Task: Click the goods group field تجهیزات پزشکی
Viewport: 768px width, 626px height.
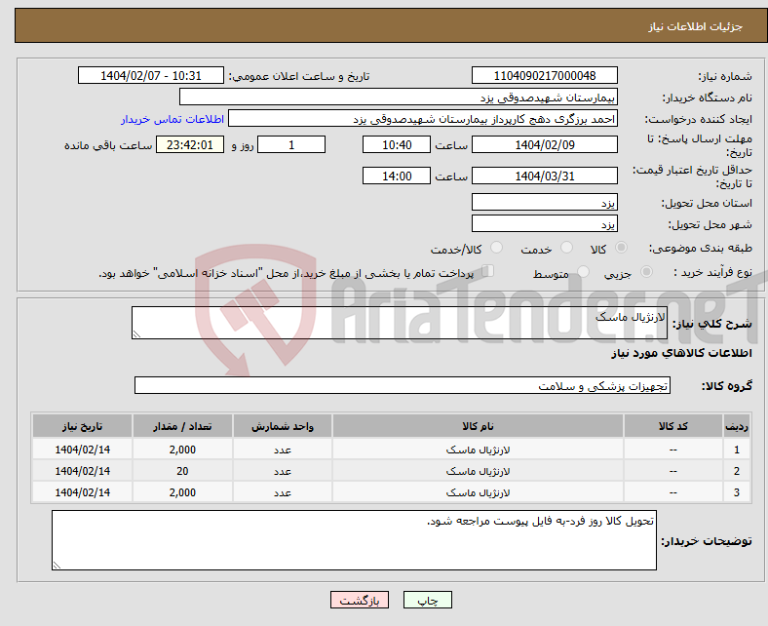Action: coord(403,385)
